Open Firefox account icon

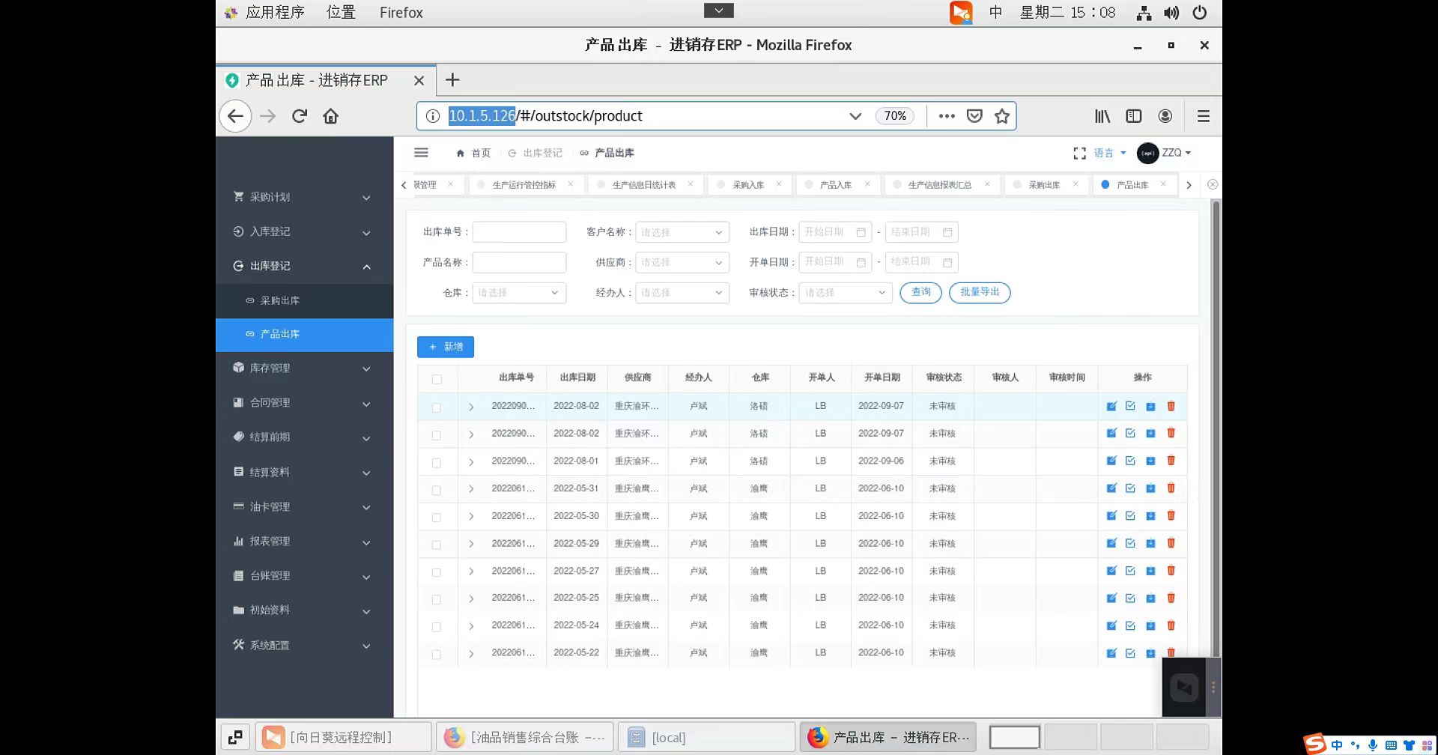point(1165,116)
